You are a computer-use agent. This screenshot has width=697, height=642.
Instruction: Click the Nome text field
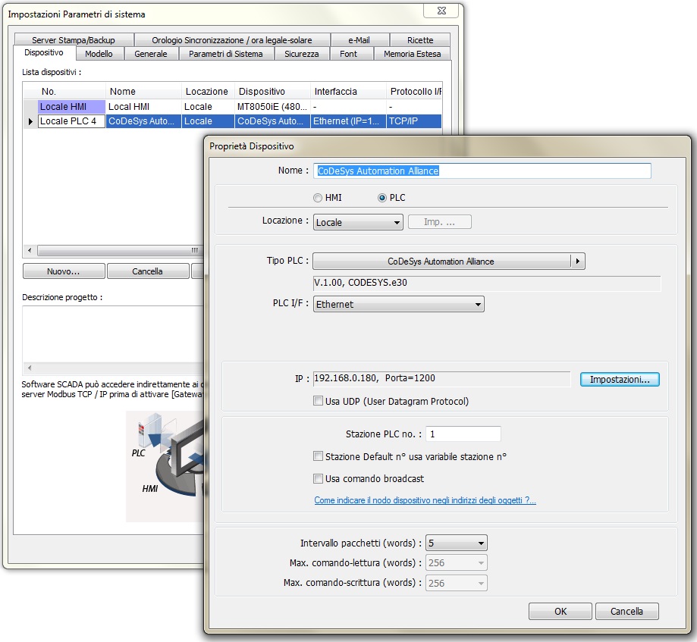482,171
